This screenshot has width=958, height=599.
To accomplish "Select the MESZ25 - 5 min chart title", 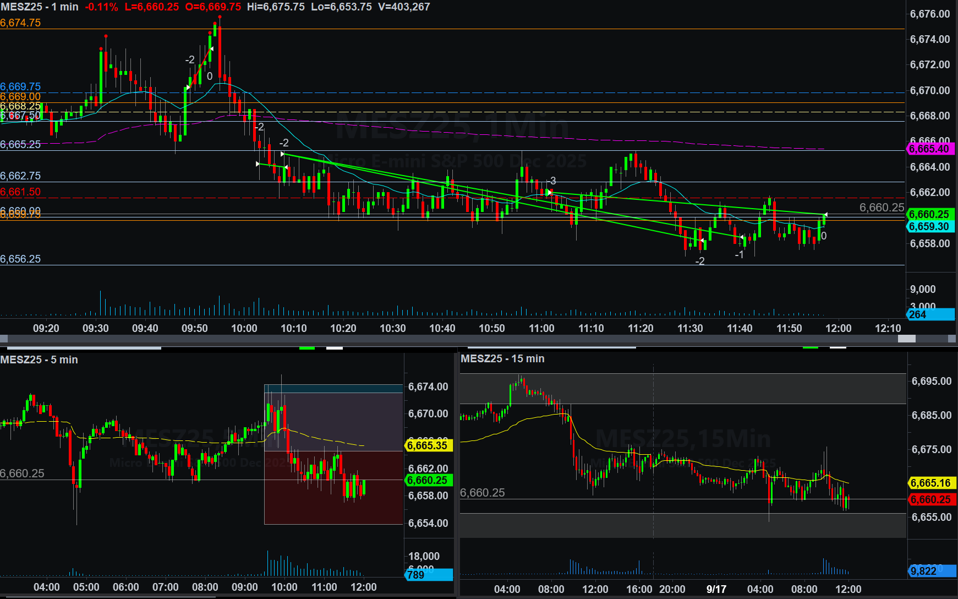I will tap(39, 360).
